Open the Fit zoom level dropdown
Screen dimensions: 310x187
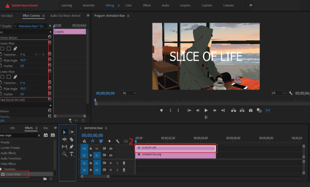(x=129, y=93)
